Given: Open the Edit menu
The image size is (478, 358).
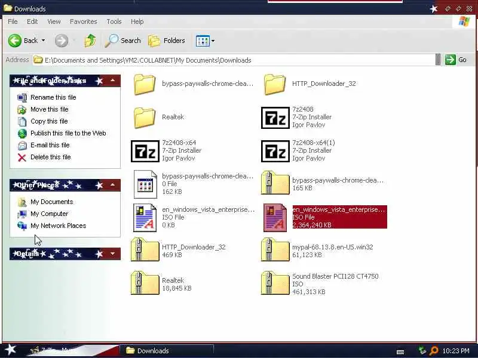Looking at the screenshot, I should point(32,21).
